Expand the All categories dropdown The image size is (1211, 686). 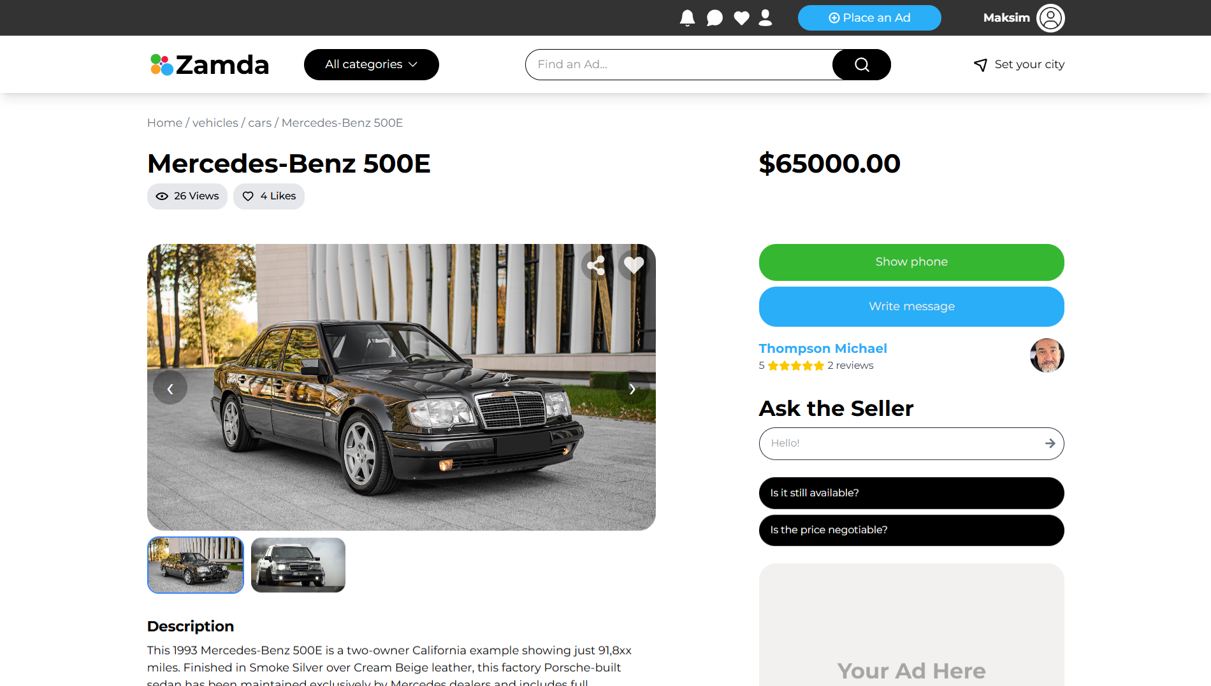click(372, 64)
